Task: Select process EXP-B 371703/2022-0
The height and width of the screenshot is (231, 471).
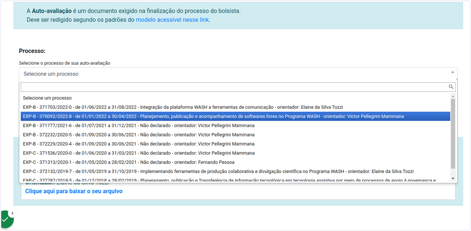Action: coord(235,107)
